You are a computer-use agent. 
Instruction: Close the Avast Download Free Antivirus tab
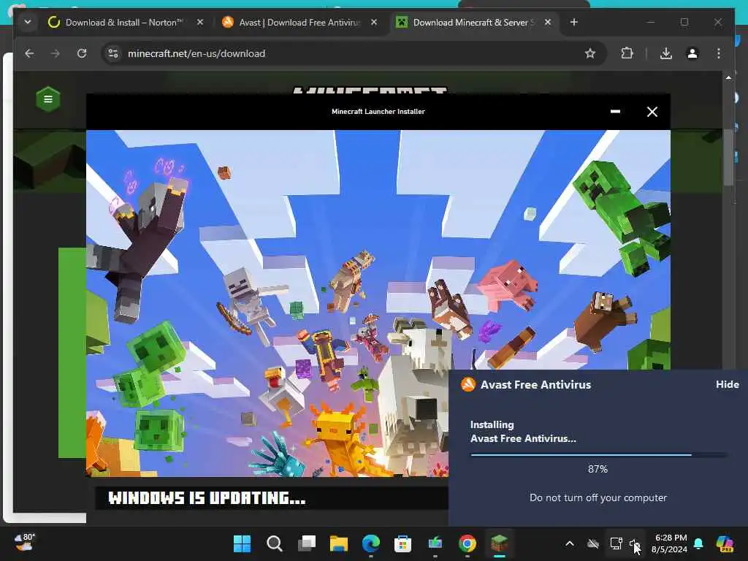374,22
